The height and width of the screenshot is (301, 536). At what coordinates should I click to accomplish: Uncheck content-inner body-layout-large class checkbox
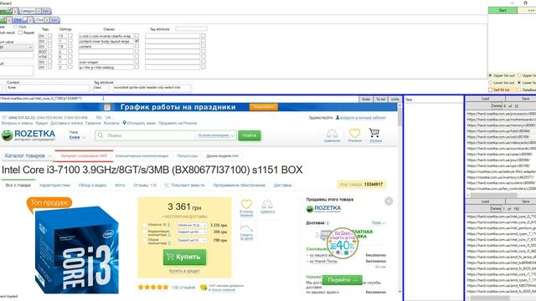point(137,41)
